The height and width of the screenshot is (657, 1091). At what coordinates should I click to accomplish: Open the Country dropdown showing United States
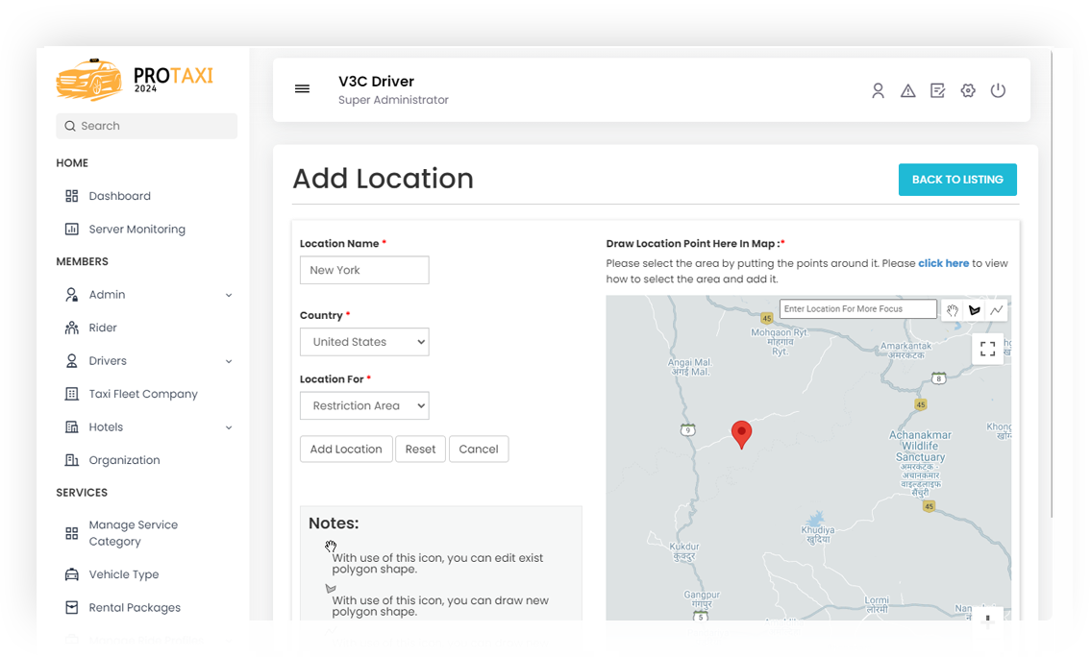click(x=364, y=342)
